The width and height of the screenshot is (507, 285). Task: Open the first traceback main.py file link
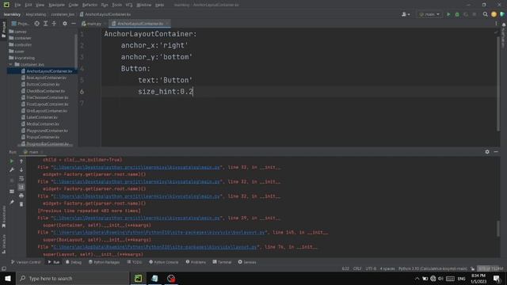136,167
